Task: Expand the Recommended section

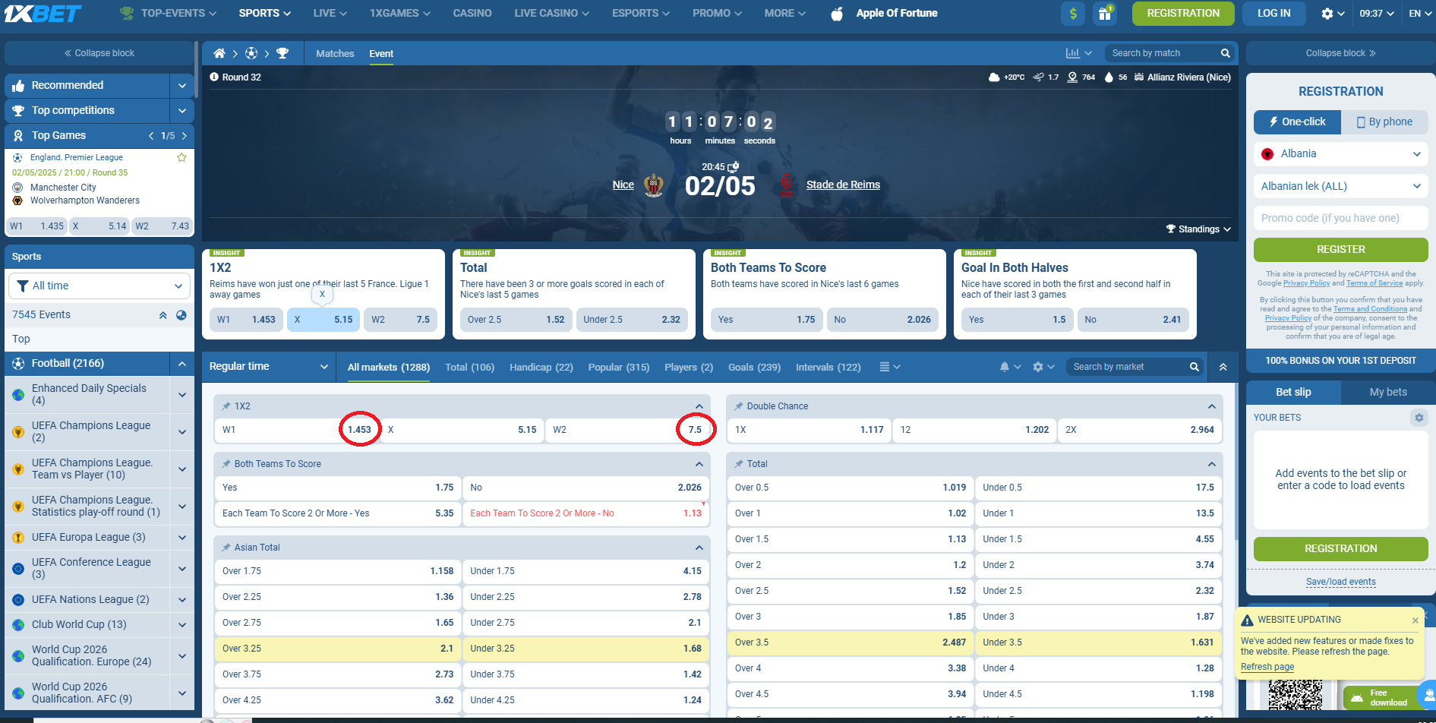Action: tap(182, 86)
